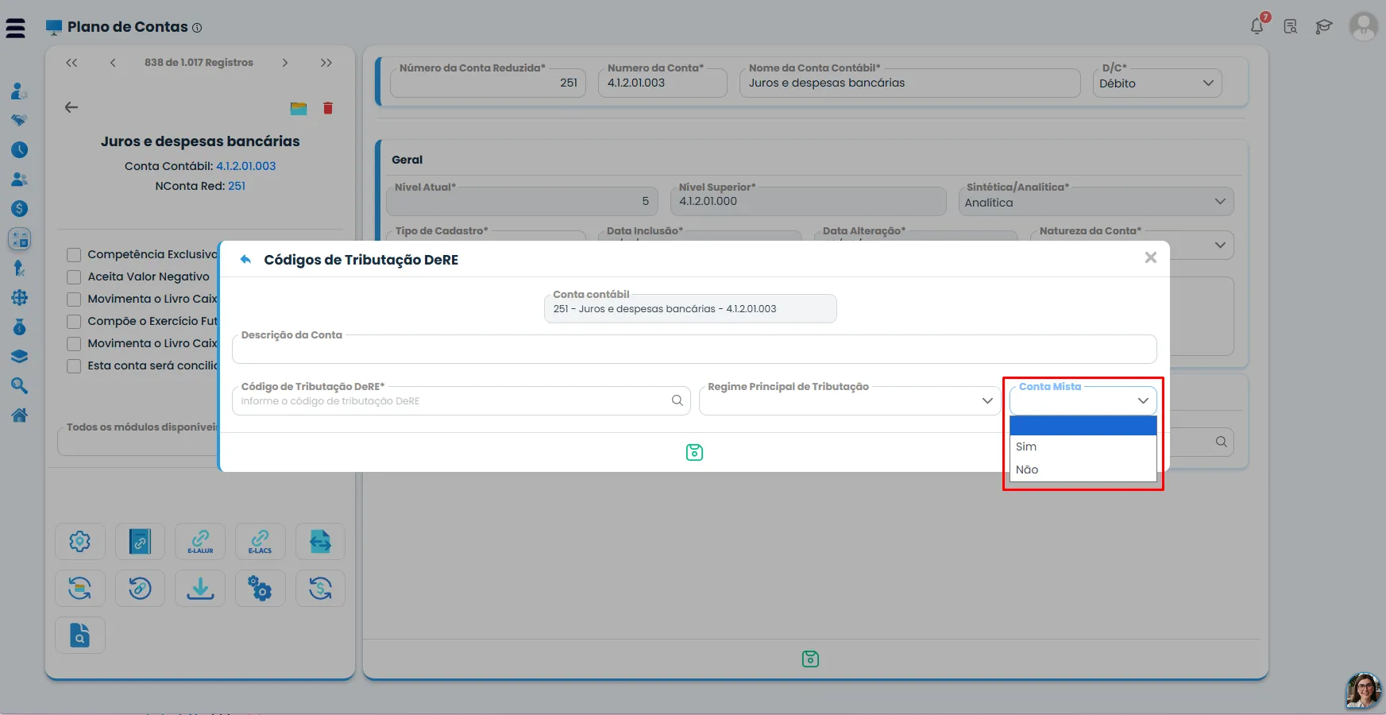This screenshot has width=1386, height=715.
Task: Click the Nível Superior field
Action: (808, 202)
